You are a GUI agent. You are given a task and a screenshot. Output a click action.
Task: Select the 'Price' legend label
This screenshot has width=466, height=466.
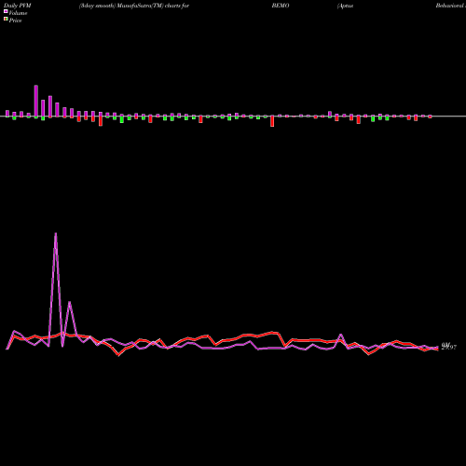pyautogui.click(x=15, y=21)
